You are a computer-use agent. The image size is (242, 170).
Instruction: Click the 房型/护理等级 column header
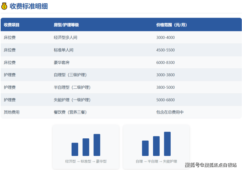point(66,25)
